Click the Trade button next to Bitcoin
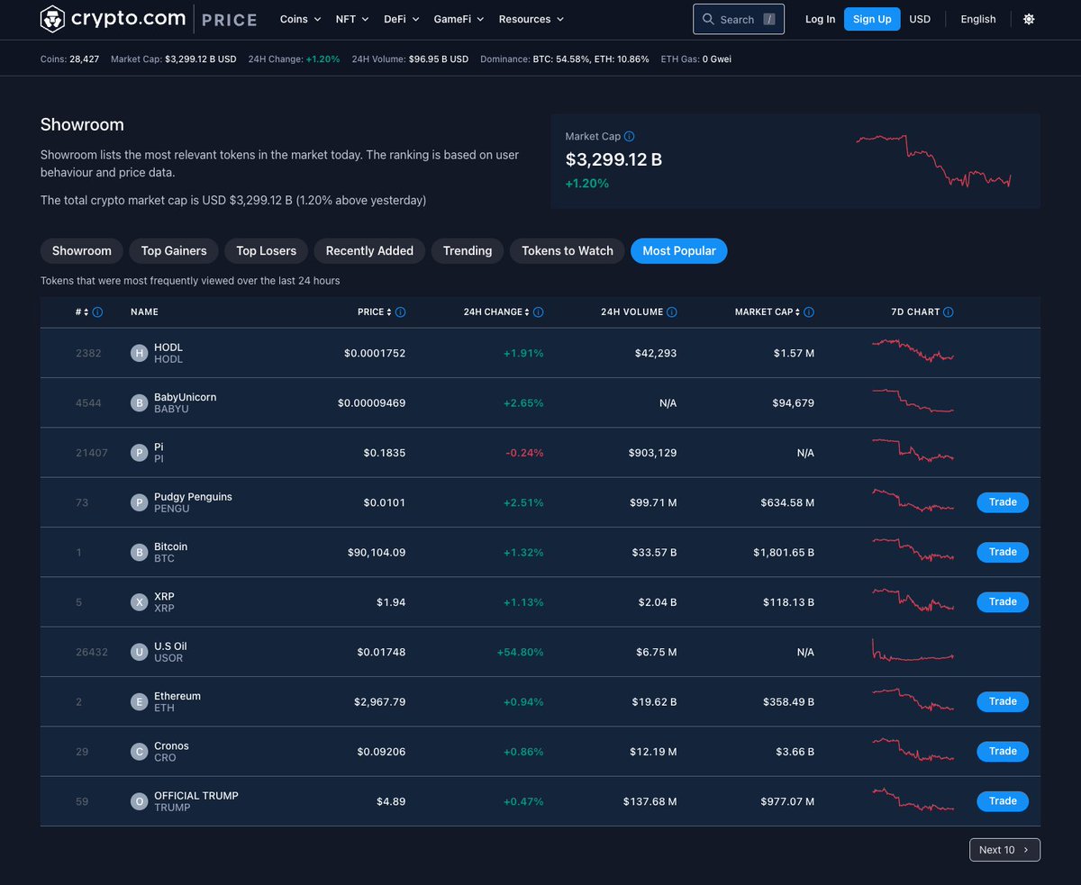The image size is (1081, 885). point(1002,552)
